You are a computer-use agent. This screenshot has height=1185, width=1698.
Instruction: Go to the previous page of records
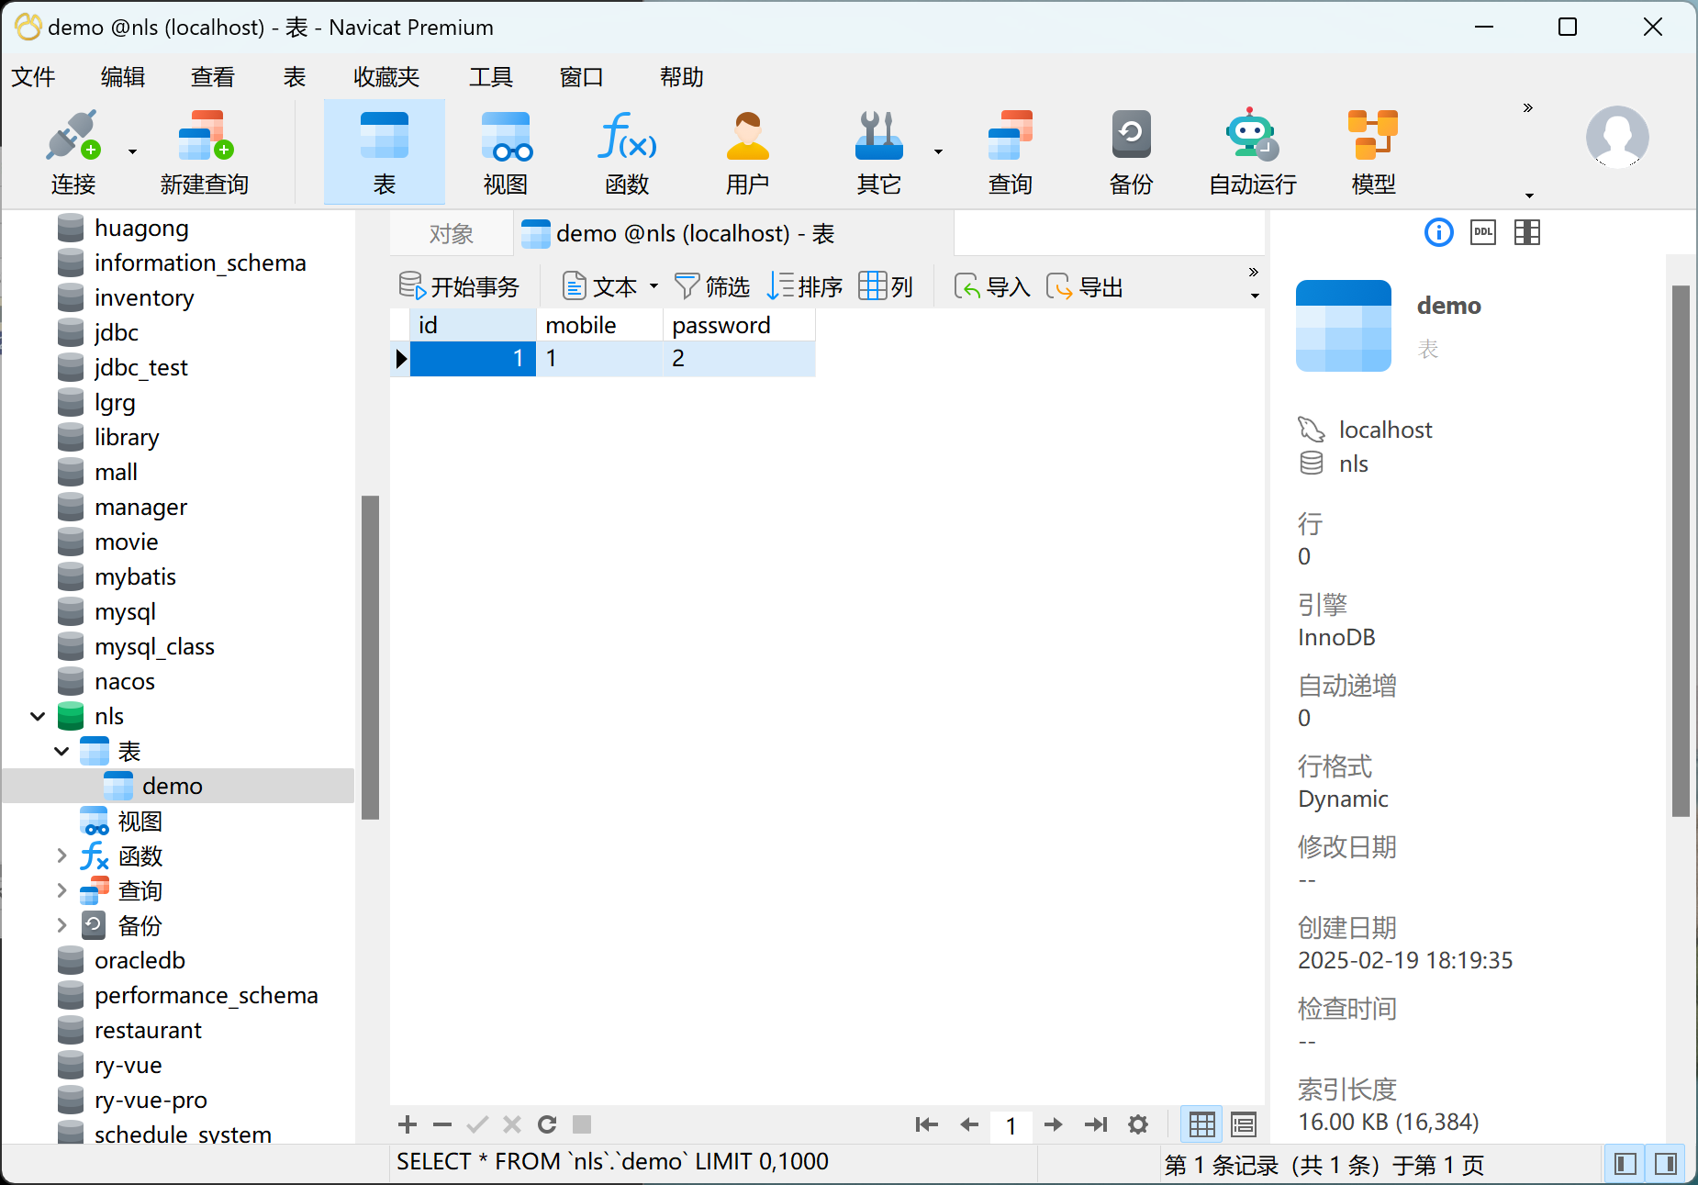969,1124
